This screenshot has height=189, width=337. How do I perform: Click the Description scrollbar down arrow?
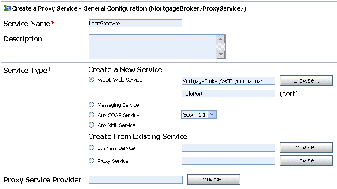tap(221, 54)
